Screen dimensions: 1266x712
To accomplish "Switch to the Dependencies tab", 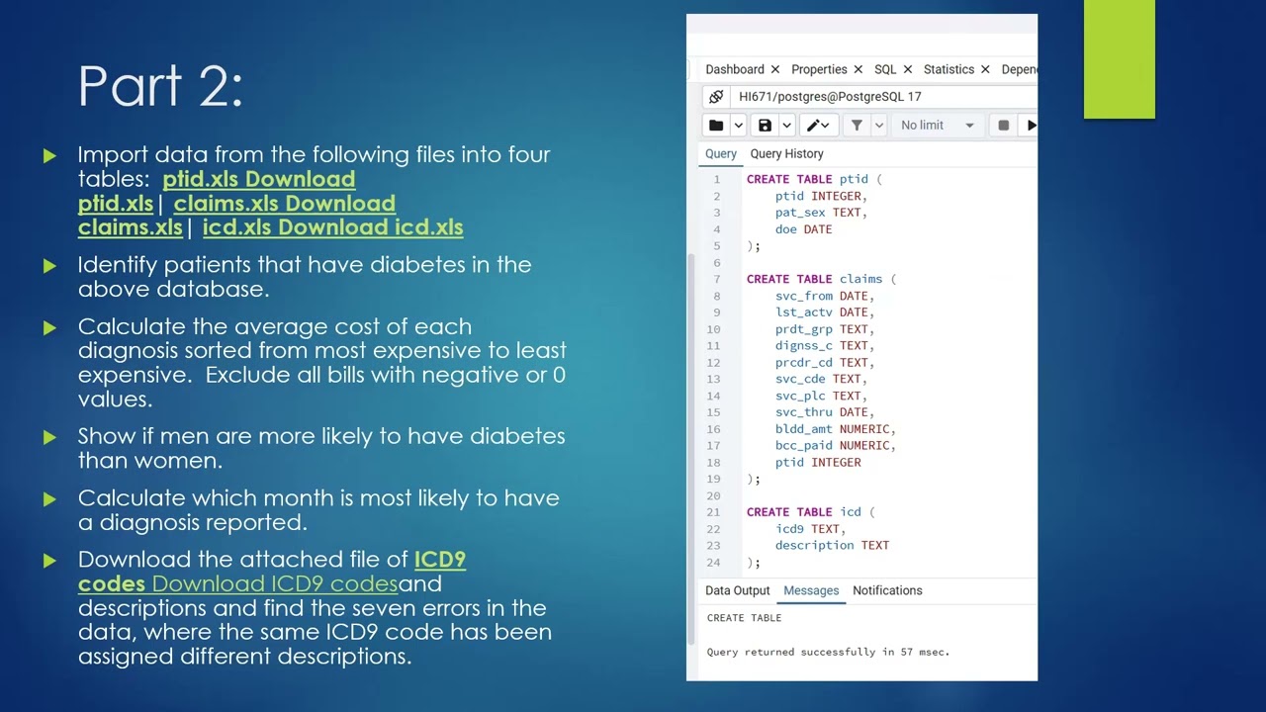I will [1019, 69].
